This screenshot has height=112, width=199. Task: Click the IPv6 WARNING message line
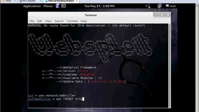point(86,26)
